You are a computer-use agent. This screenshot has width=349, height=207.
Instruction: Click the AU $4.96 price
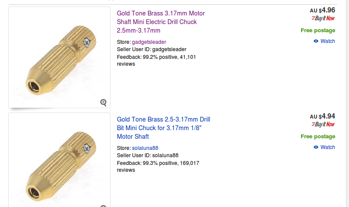click(x=322, y=10)
